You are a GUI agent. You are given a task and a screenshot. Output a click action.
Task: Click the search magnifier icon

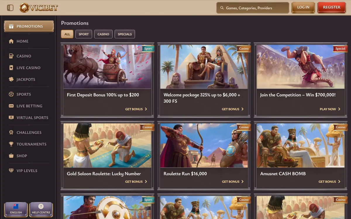click(222, 8)
